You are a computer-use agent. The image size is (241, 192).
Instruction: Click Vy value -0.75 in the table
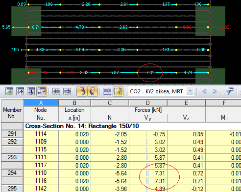tap(148, 134)
